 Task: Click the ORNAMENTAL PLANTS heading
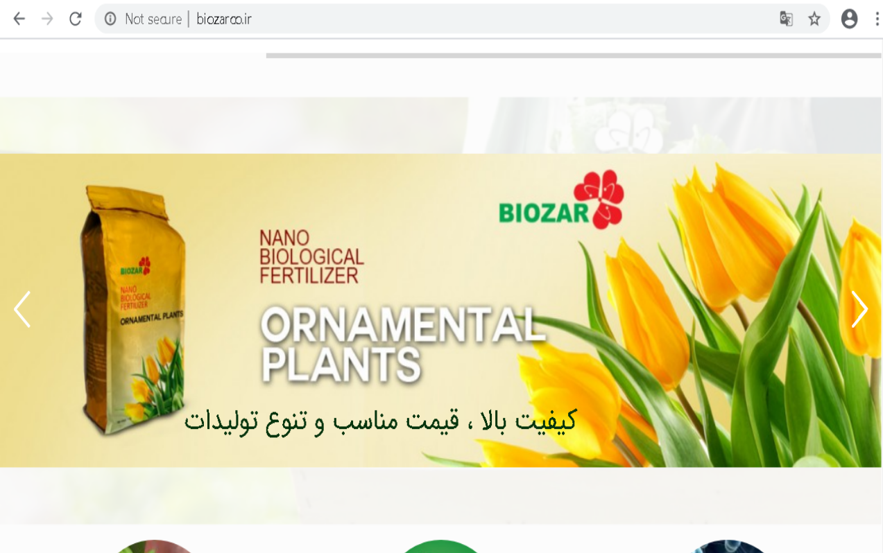pos(402,345)
